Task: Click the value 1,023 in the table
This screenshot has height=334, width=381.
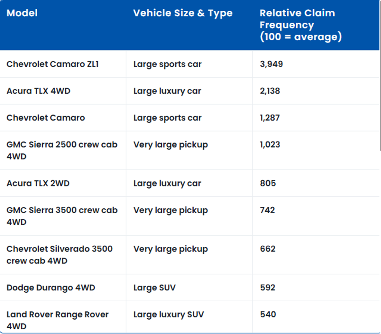Action: [x=270, y=145]
